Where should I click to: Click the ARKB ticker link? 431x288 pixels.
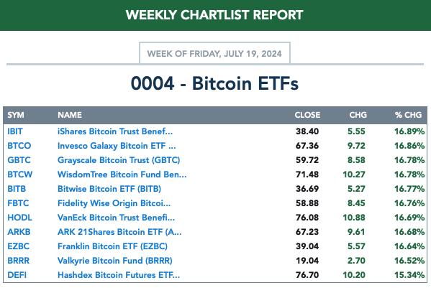coord(19,232)
